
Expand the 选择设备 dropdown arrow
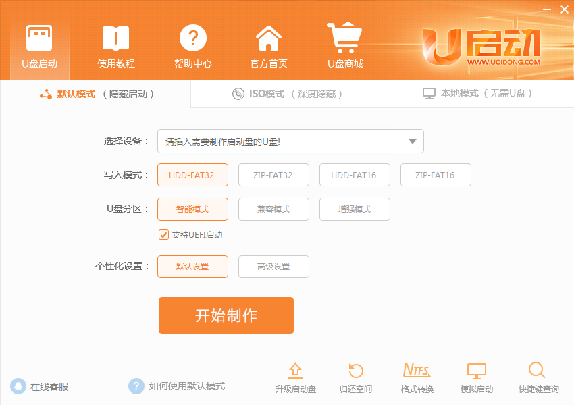[413, 142]
